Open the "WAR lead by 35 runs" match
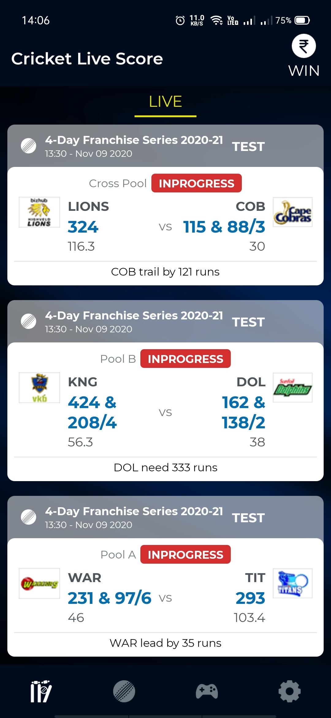Viewport: 331px width, 718px height. pos(165,643)
